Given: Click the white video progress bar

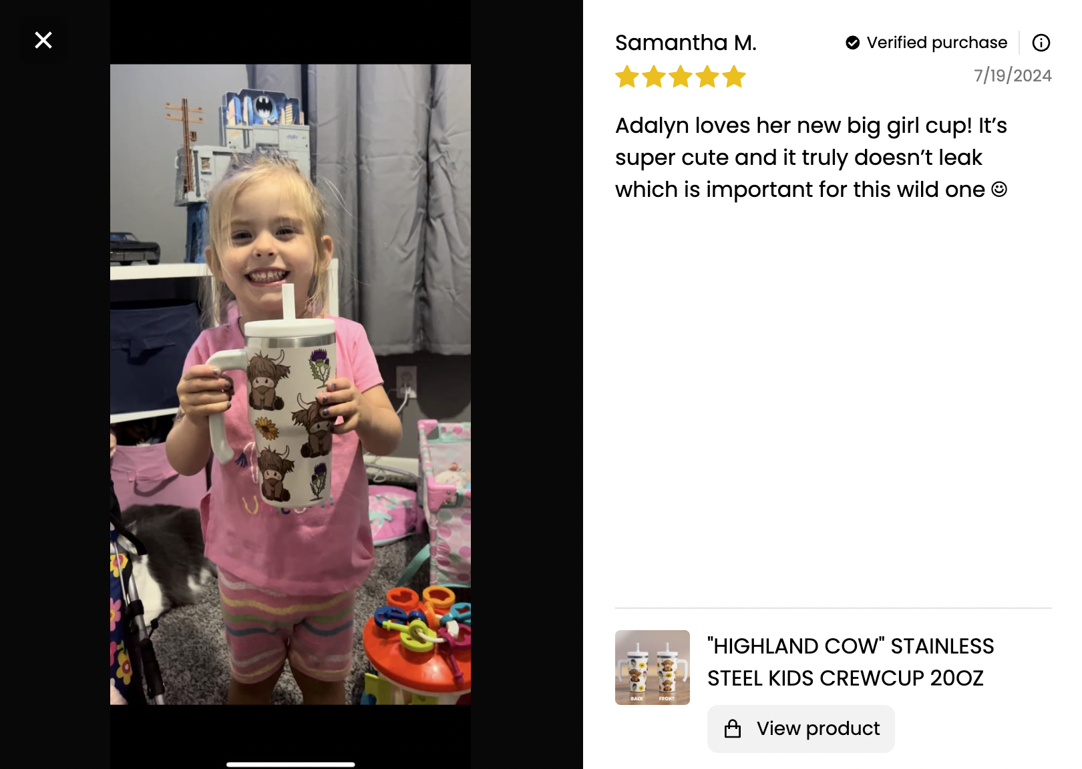Looking at the screenshot, I should pos(291,764).
